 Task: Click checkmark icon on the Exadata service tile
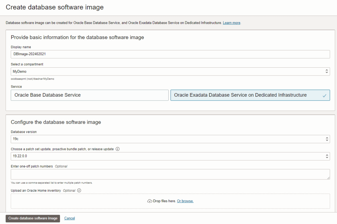coord(324,95)
